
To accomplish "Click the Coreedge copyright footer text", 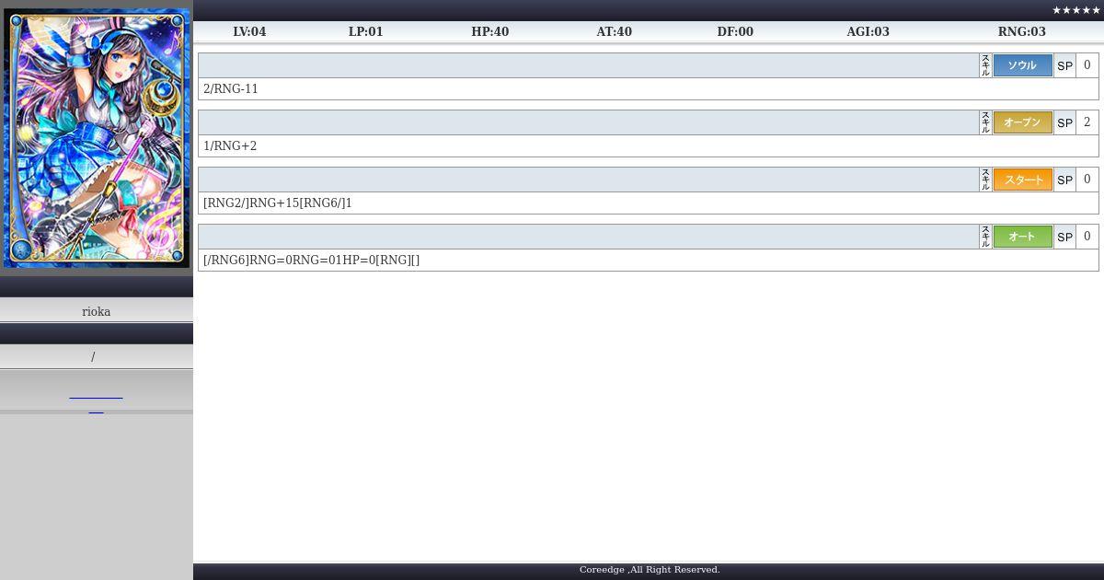I will pos(650,570).
